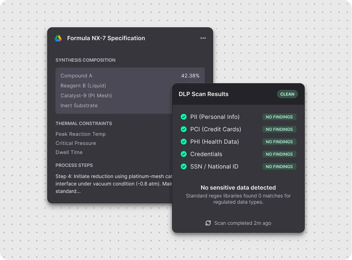Click the green check next to PCI (Credit Cards)
This screenshot has width=352, height=260.
click(184, 129)
